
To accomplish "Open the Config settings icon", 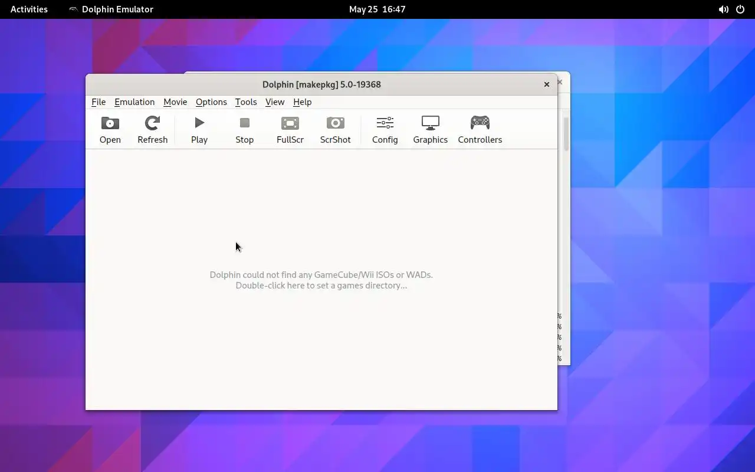I will [x=385, y=123].
